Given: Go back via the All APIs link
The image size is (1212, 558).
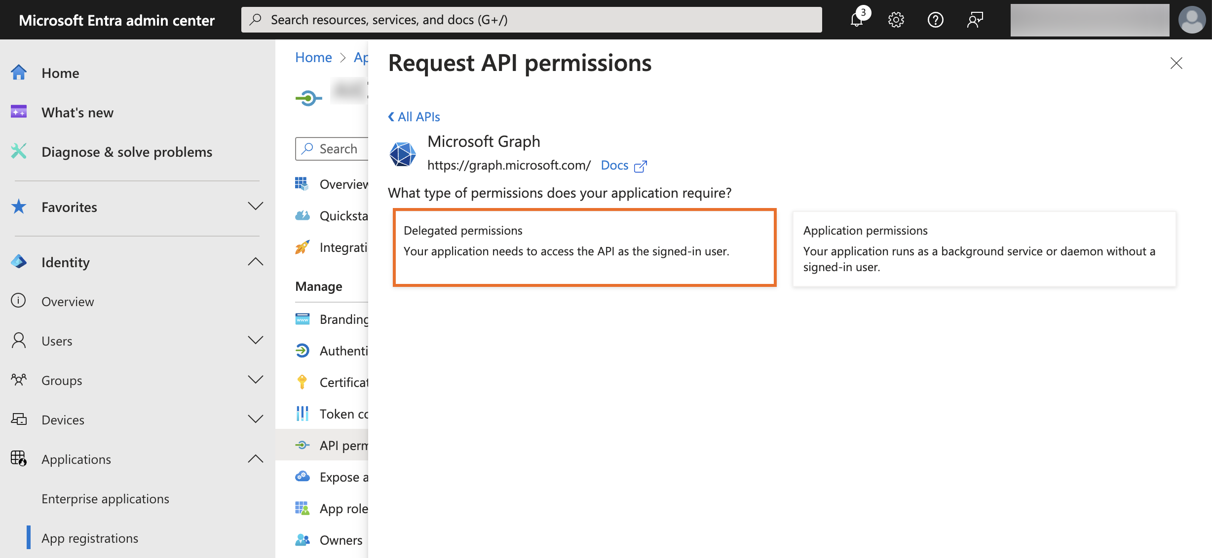Looking at the screenshot, I should point(414,116).
